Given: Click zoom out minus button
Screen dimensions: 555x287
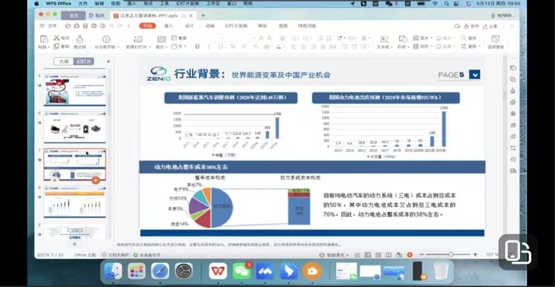Looking at the screenshot, I should pos(421,255).
